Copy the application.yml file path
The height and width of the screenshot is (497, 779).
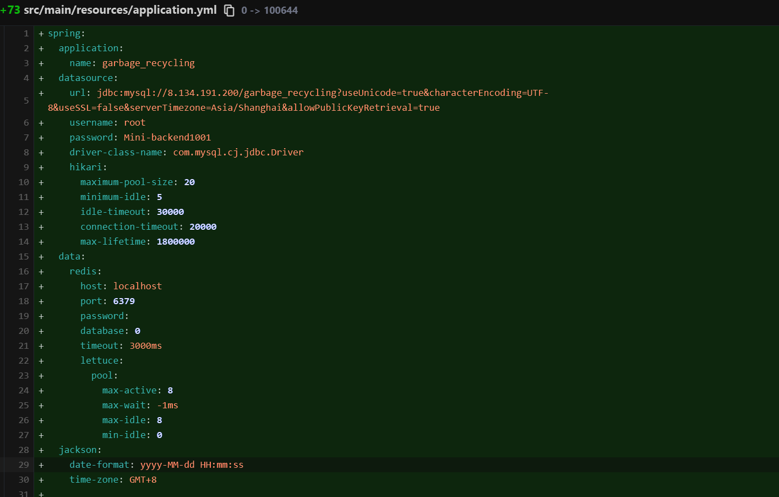click(229, 10)
